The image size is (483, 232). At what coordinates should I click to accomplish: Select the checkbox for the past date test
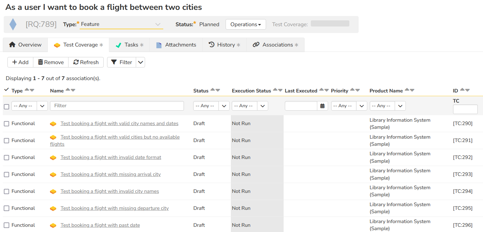point(6,225)
